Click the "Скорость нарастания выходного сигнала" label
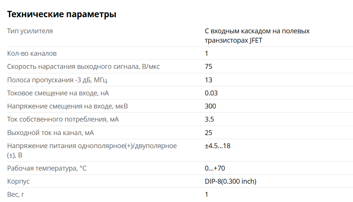 click(83, 67)
